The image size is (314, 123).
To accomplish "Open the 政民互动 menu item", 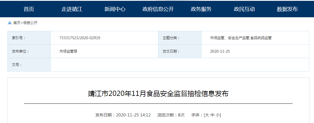I will click(244, 9).
